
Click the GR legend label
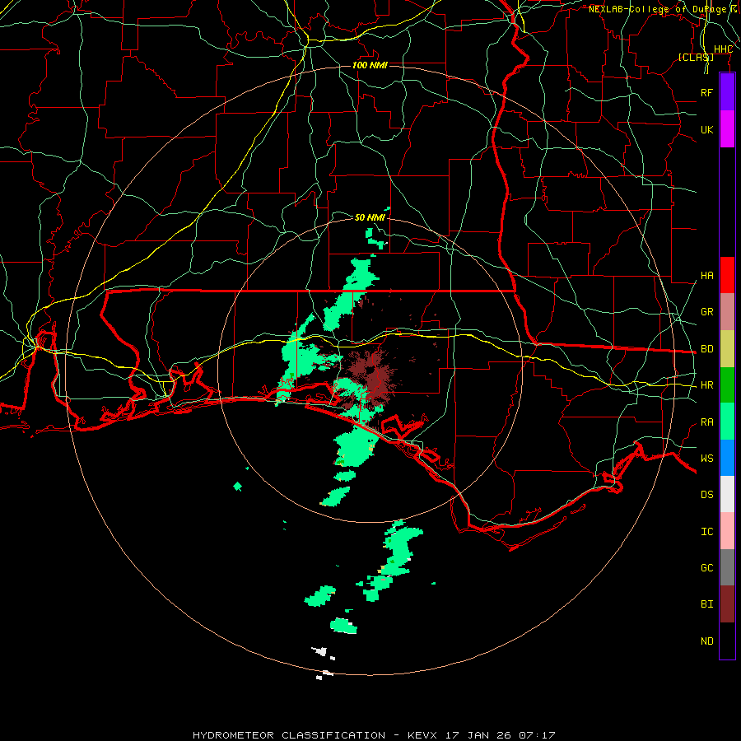706,312
